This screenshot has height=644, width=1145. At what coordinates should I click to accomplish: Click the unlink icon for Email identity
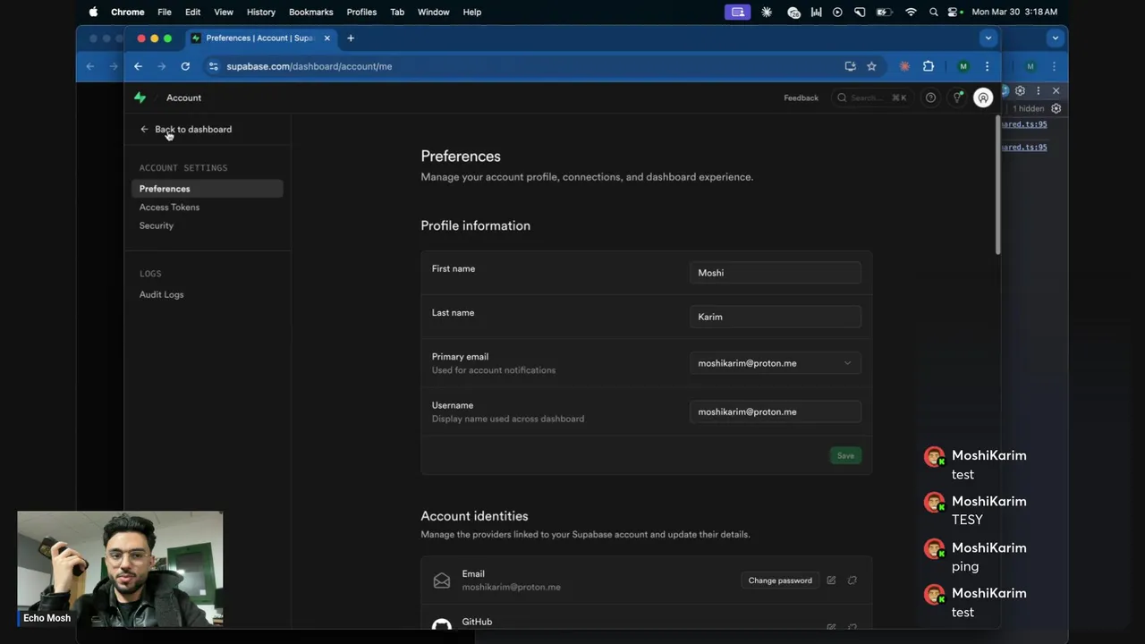(852, 580)
